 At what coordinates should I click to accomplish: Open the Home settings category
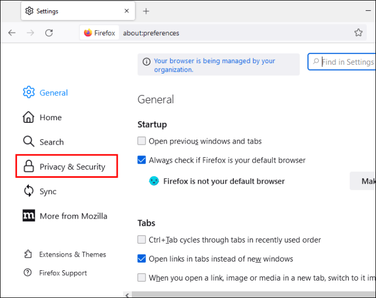(x=51, y=117)
